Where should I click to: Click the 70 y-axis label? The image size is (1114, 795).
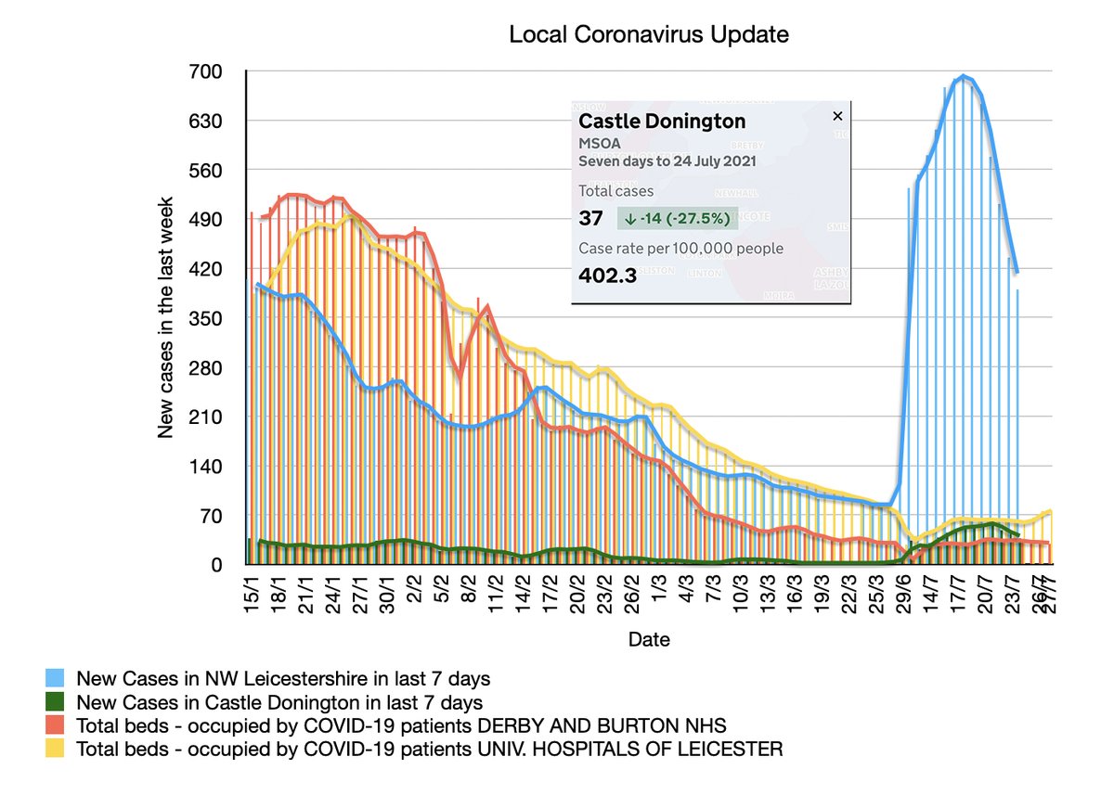tap(213, 515)
